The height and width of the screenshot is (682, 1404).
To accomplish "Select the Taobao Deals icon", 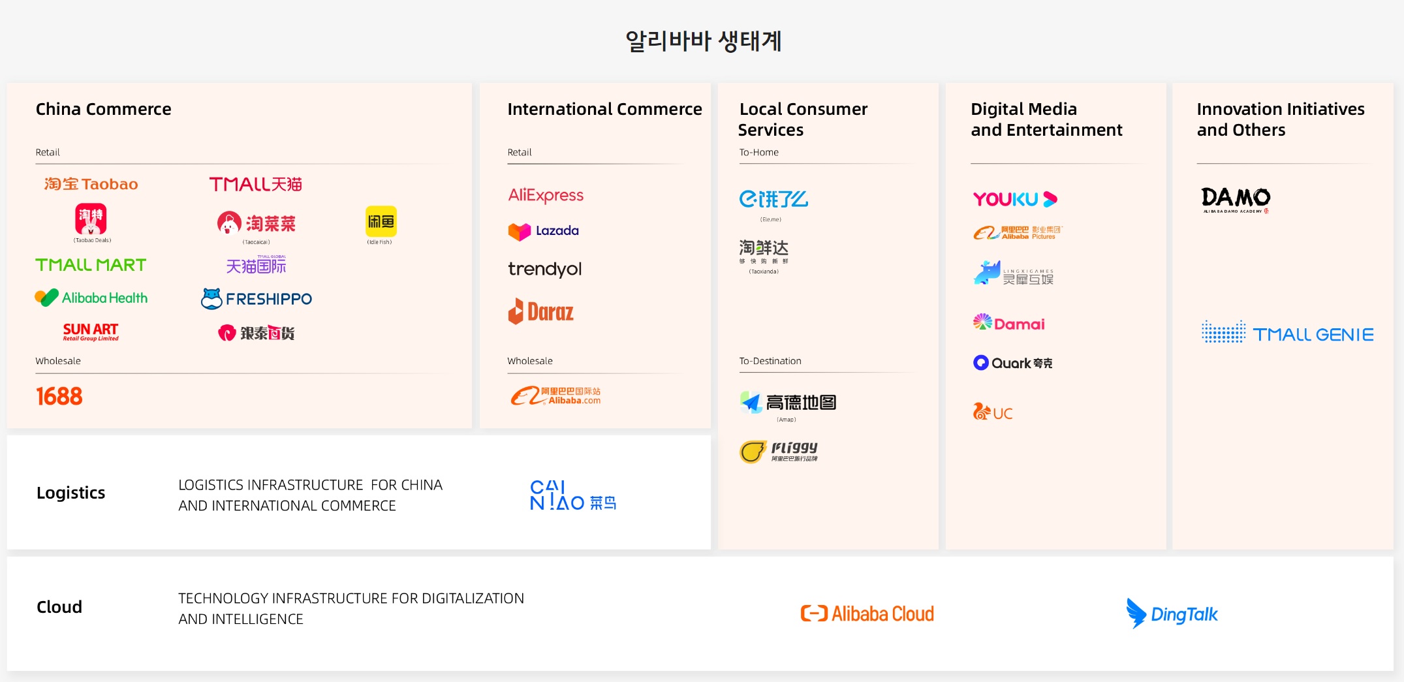I will tap(91, 220).
